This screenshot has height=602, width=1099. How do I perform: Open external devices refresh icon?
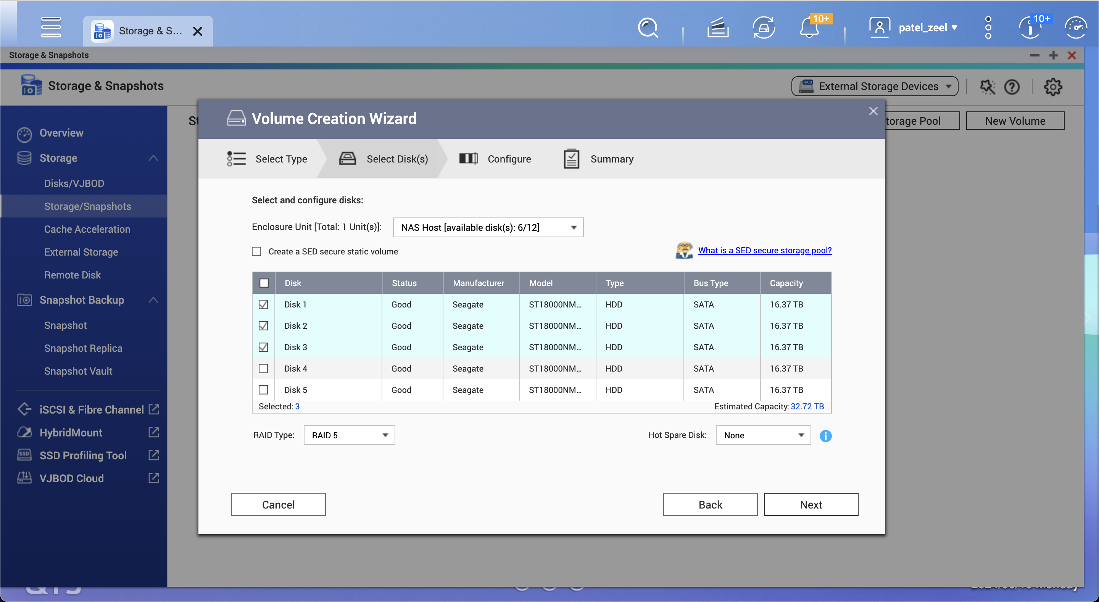[x=764, y=28]
